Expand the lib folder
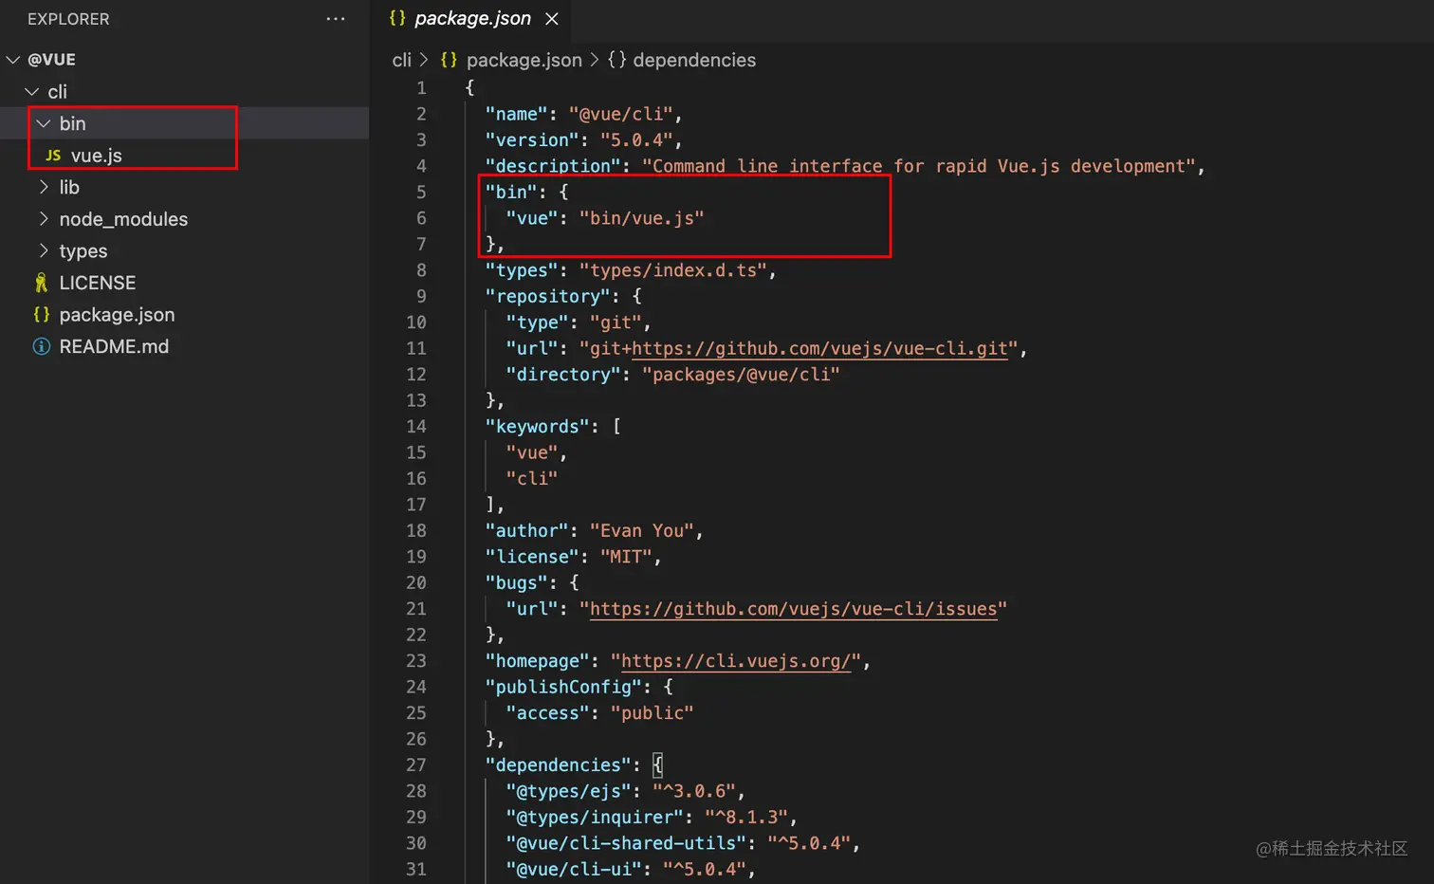 pos(69,188)
